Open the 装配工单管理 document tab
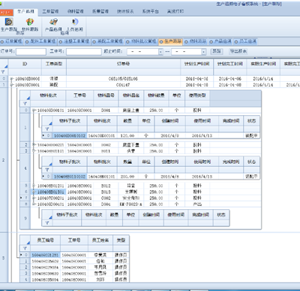This screenshot has height=291, width=300. (x=108, y=41)
